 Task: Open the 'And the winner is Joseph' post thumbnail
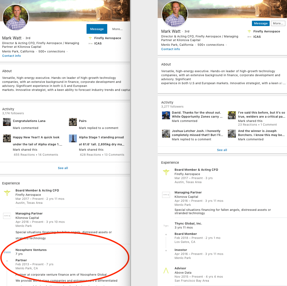(232, 134)
